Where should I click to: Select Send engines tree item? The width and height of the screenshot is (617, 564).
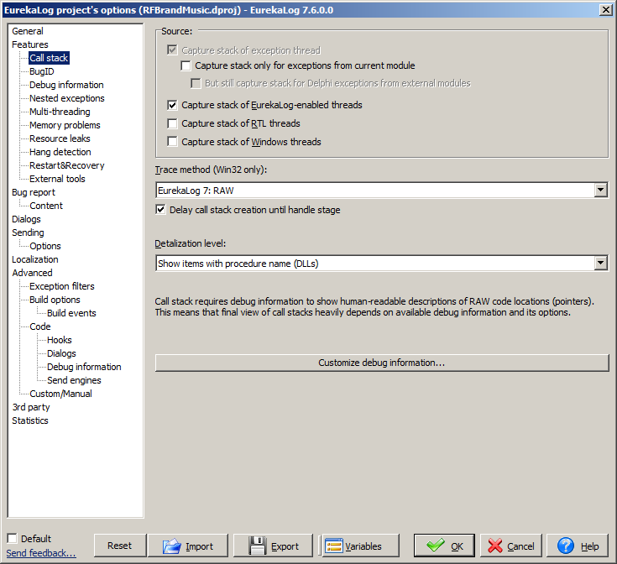coord(74,380)
